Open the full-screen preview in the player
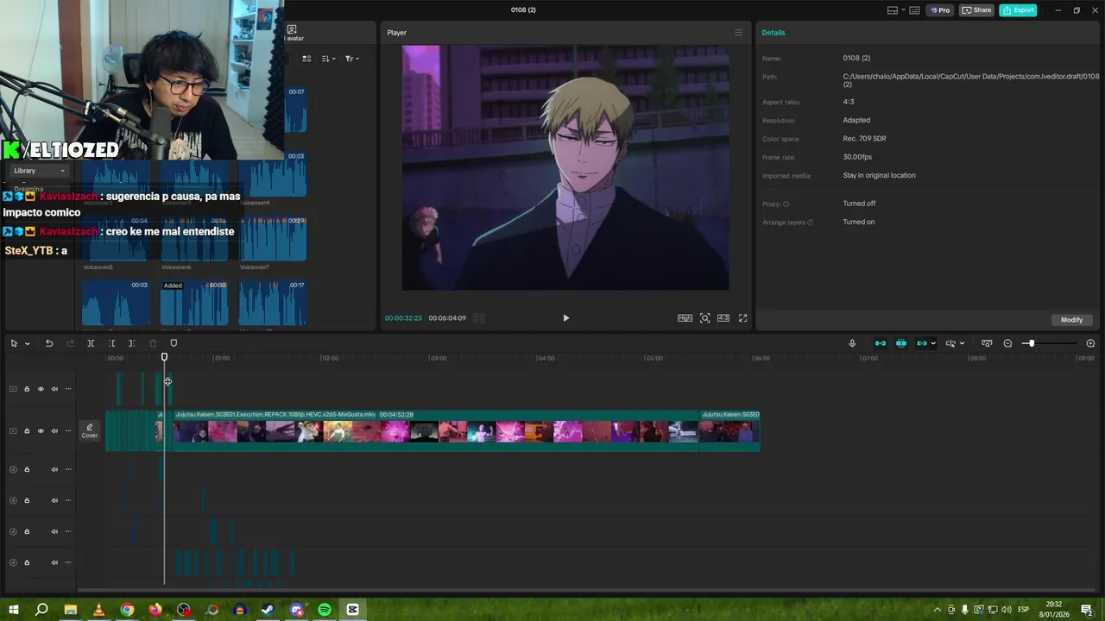The image size is (1105, 621). [x=742, y=318]
